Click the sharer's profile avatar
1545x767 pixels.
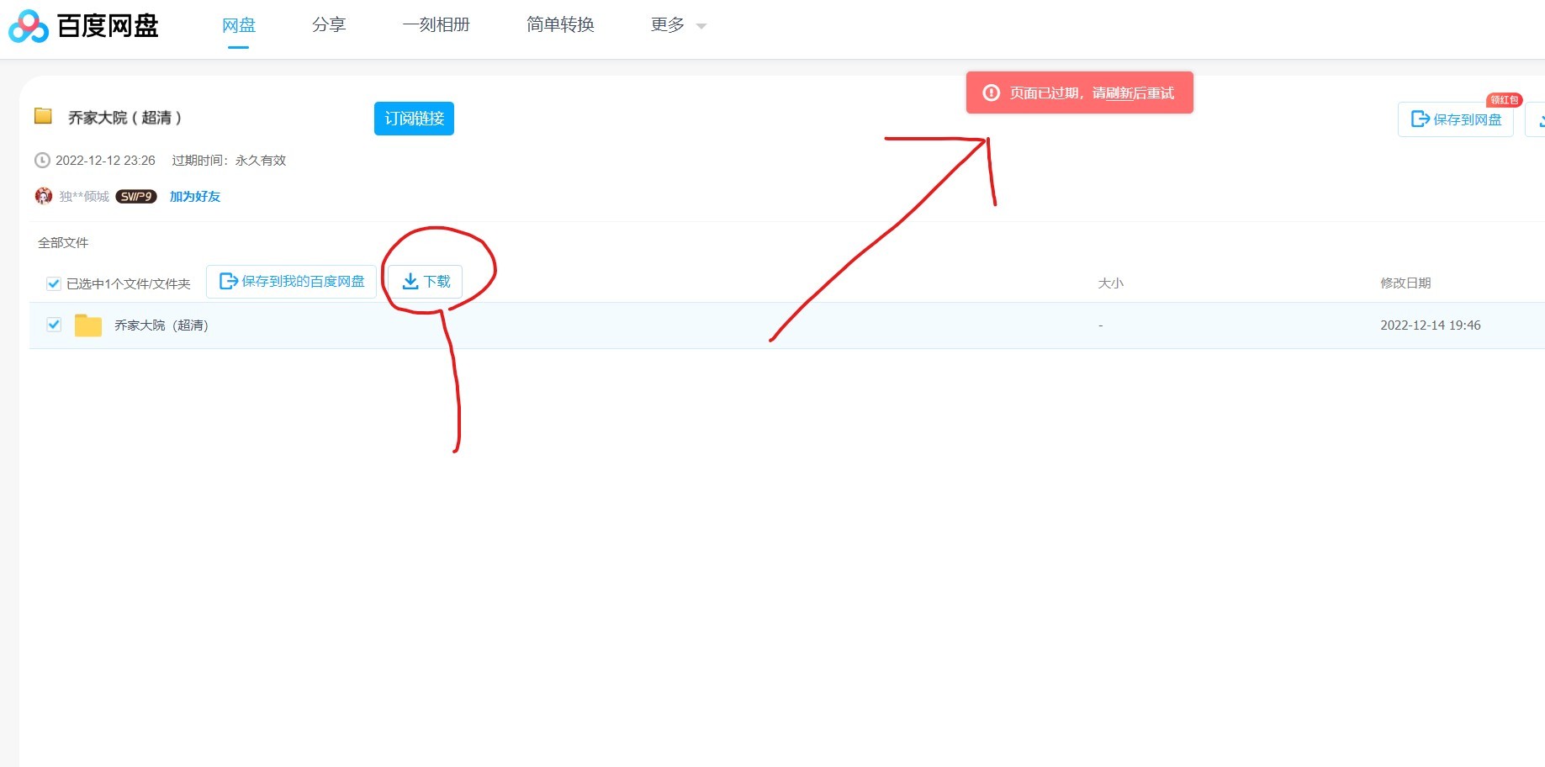pyautogui.click(x=44, y=196)
